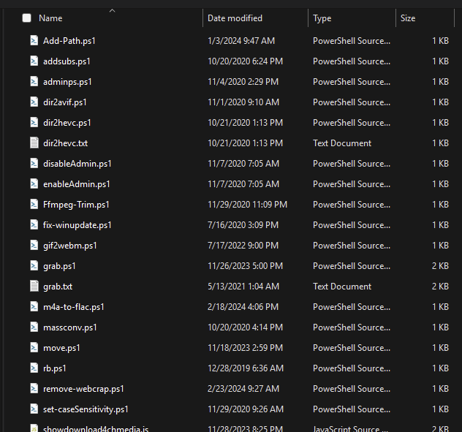The image size is (462, 432).
Task: Click the date 11/29/2020 11:09 PM
Action: click(248, 205)
